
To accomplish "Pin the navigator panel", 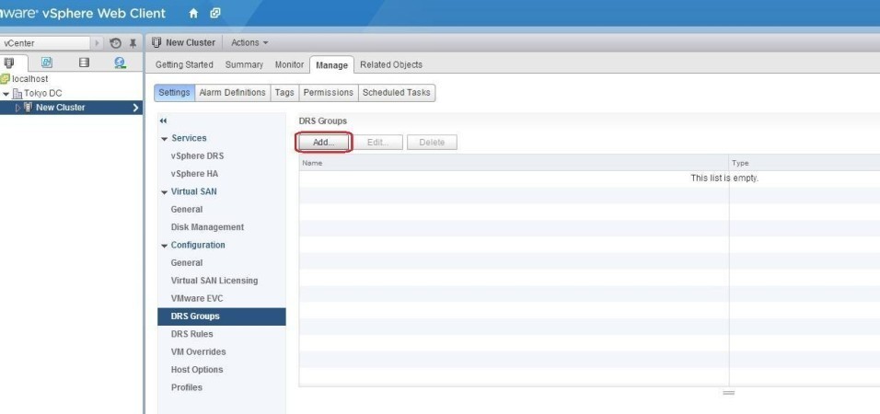I will pos(133,43).
